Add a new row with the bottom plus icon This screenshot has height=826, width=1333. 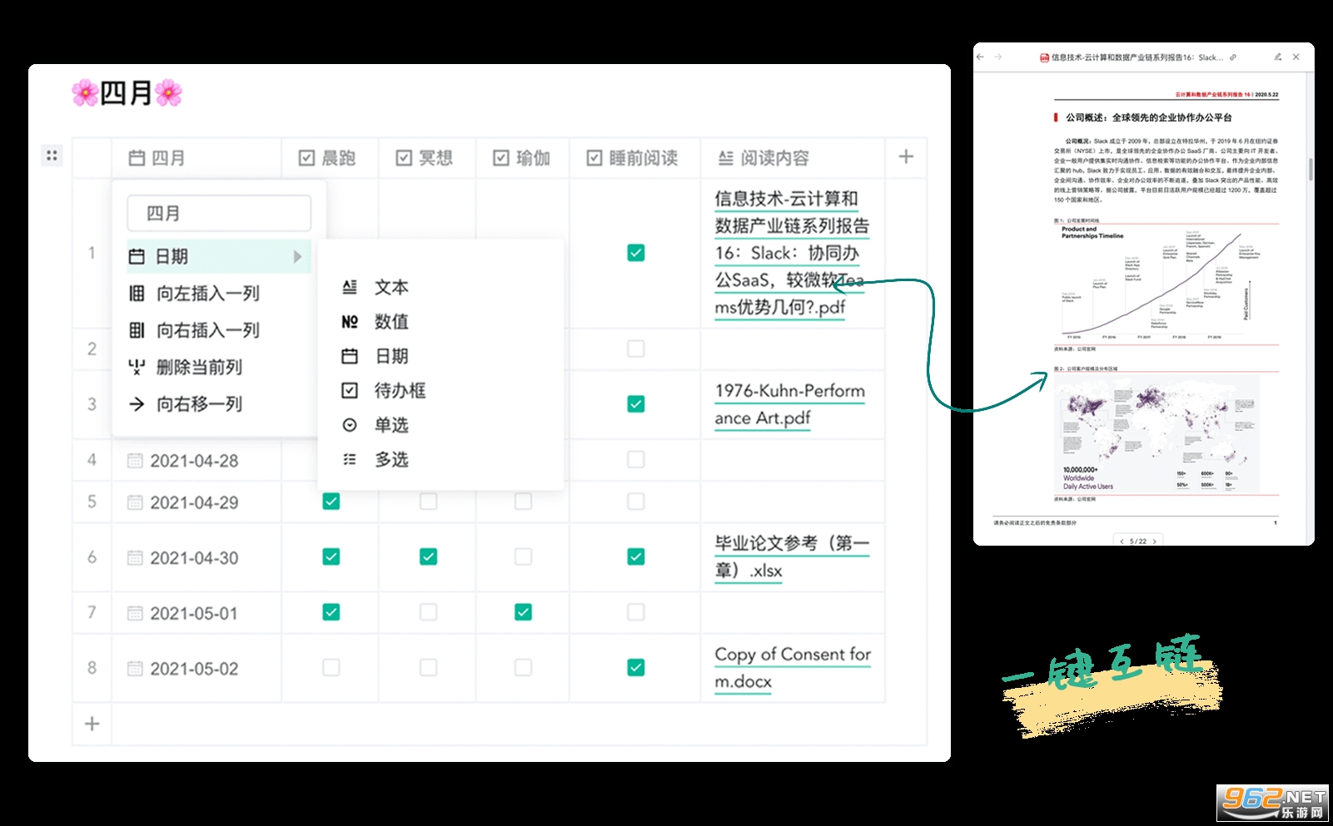92,724
